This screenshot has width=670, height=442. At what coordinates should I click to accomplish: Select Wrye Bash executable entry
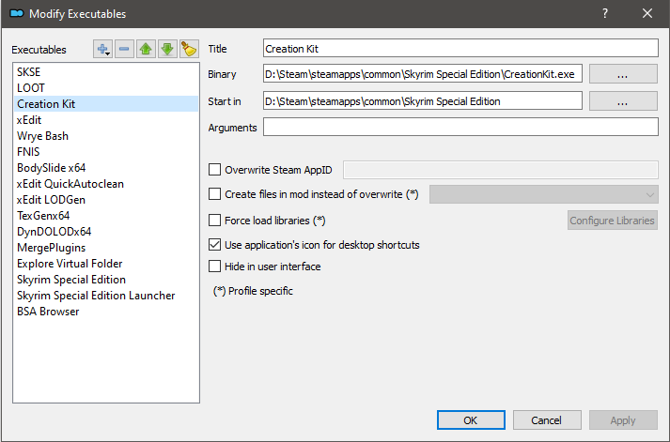[x=42, y=136]
